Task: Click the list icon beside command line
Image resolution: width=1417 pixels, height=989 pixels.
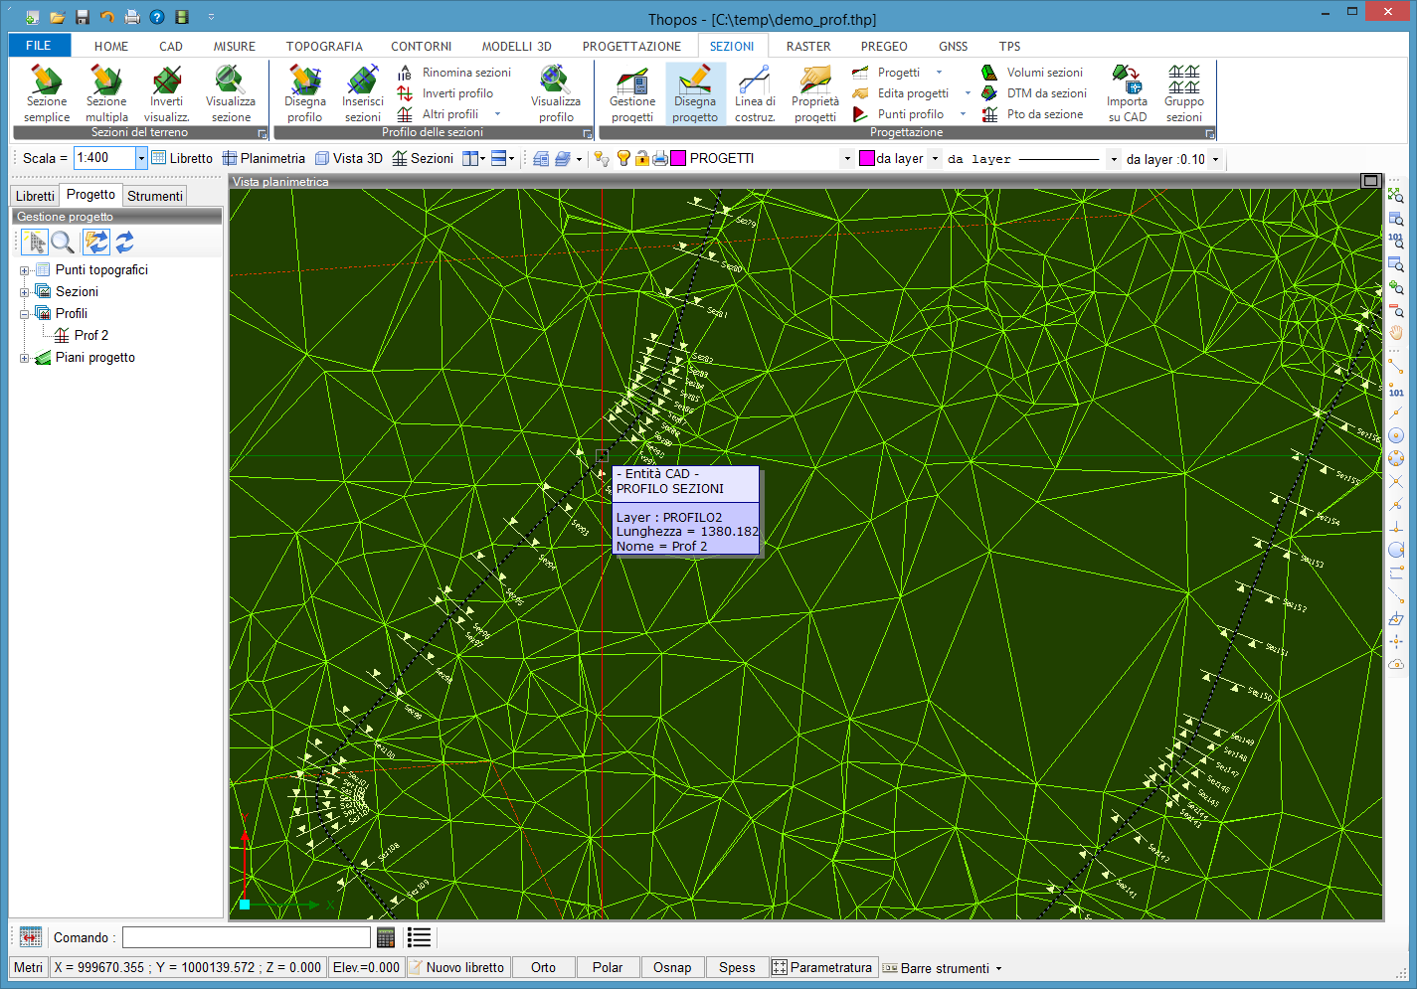Action: pos(420,937)
